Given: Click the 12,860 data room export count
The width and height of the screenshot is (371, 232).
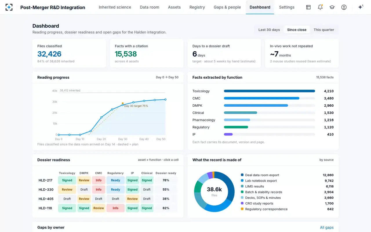Looking at the screenshot, I should 328,175.
